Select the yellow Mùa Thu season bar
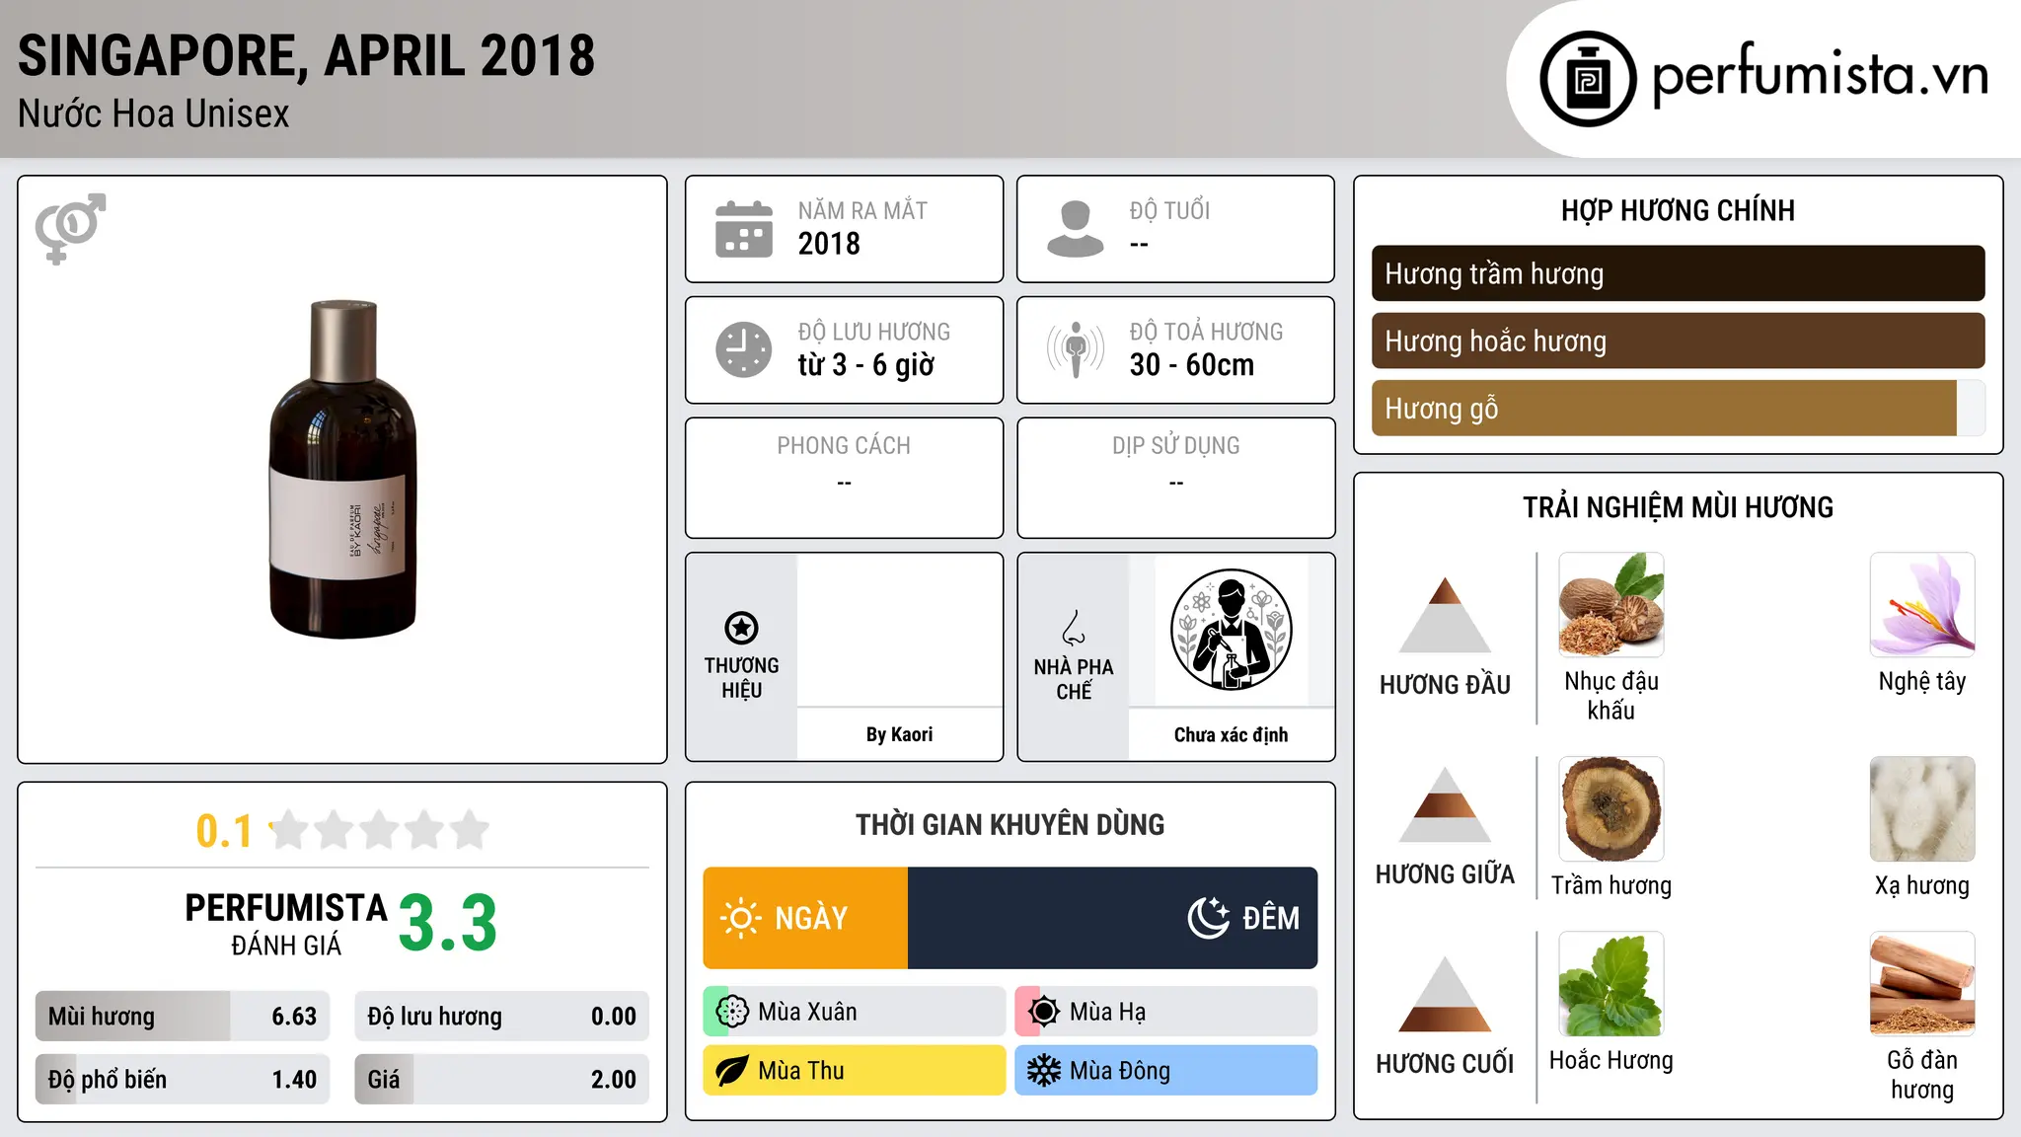This screenshot has width=2021, height=1137. pos(855,1071)
